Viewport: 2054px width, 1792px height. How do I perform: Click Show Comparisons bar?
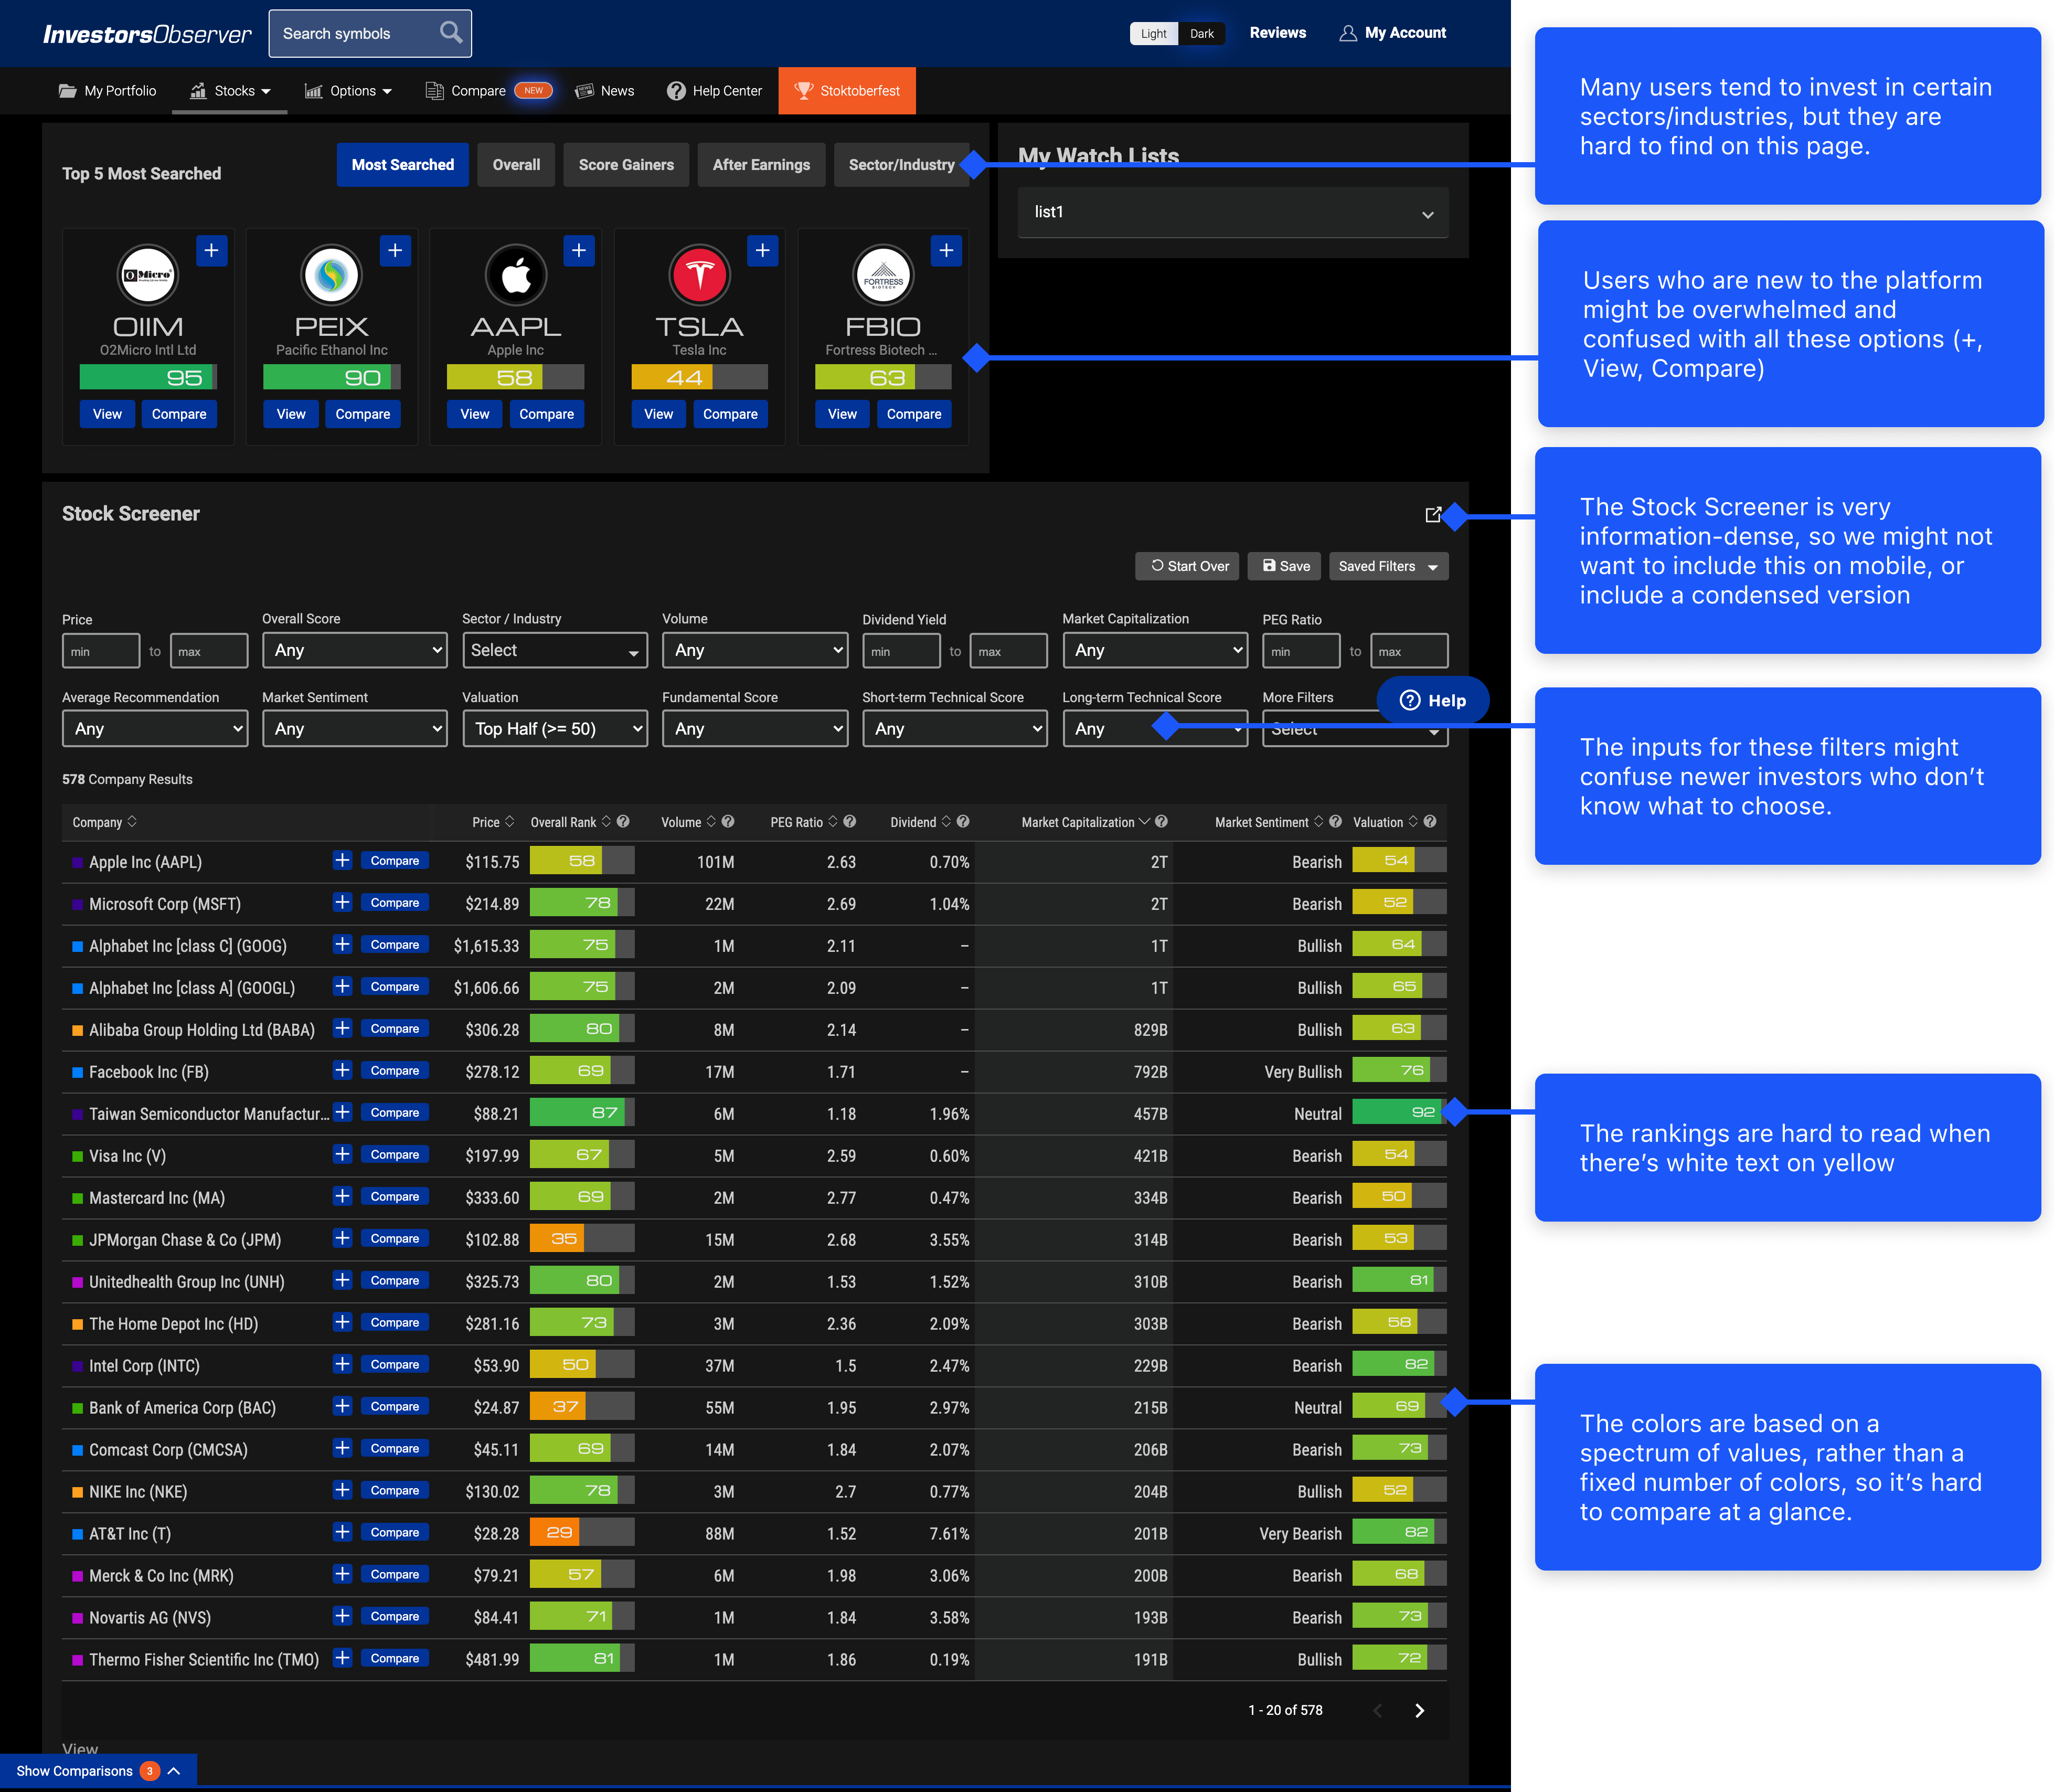click(99, 1770)
